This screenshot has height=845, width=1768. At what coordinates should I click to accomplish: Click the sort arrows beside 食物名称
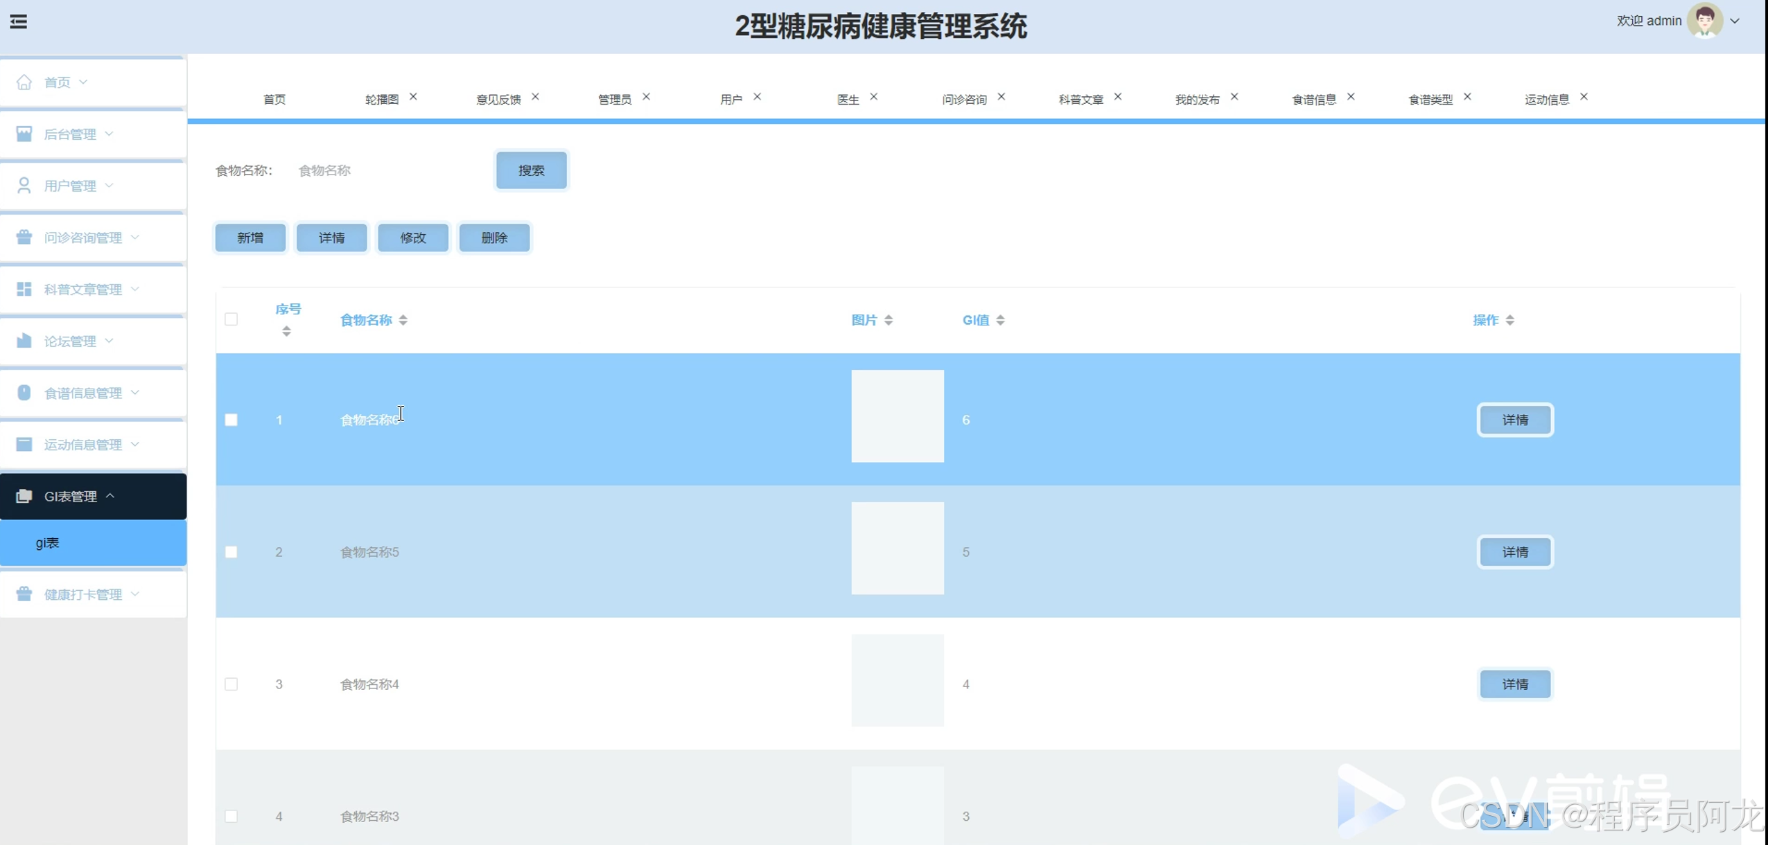coord(403,320)
